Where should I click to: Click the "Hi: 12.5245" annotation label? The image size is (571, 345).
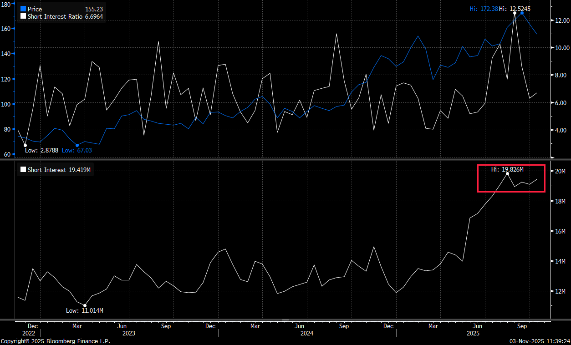pyautogui.click(x=515, y=9)
